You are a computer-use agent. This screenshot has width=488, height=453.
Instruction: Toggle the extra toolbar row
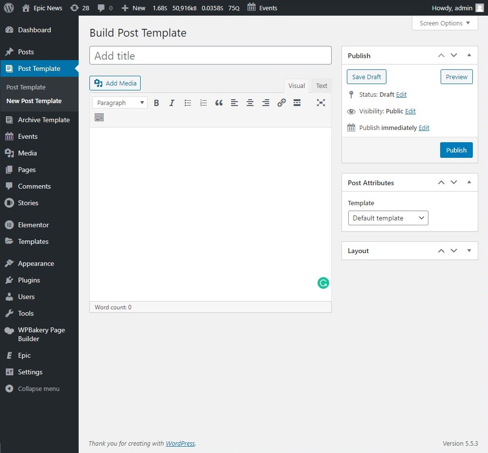click(99, 117)
